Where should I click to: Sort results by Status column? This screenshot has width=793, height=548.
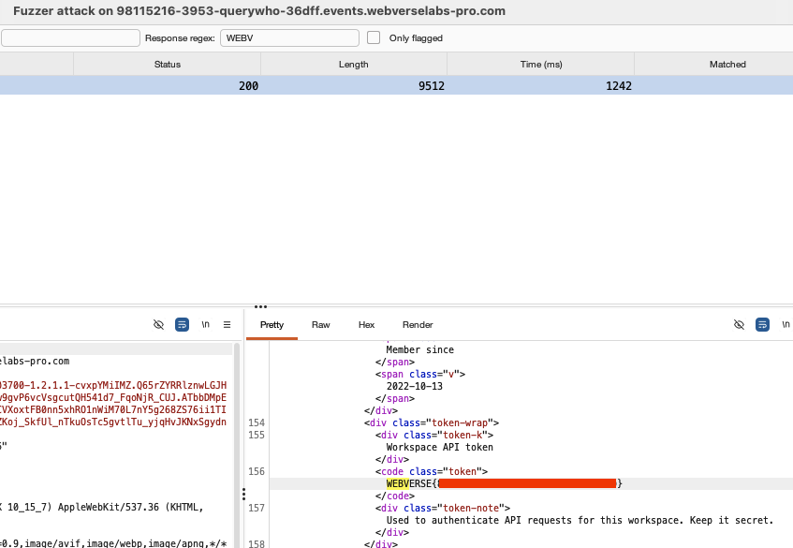pyautogui.click(x=167, y=65)
